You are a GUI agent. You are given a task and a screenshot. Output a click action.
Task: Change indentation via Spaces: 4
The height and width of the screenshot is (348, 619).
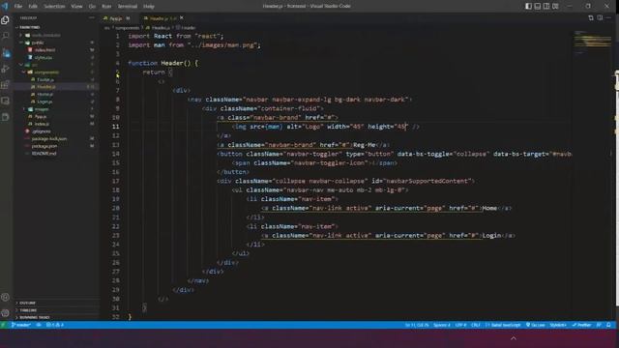tap(442, 325)
